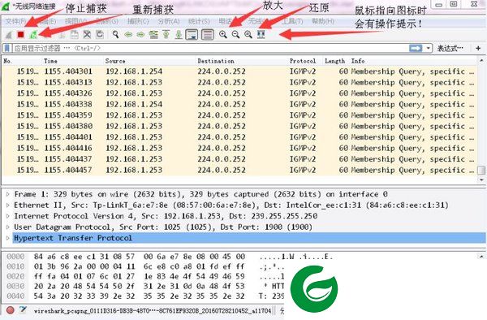Expand the Ethernet II details node
This screenshot has height=320, width=487.
tap(8, 205)
